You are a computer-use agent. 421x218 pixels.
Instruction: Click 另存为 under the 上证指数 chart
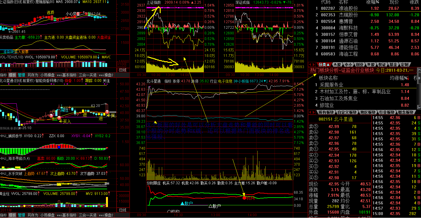(33, 75)
